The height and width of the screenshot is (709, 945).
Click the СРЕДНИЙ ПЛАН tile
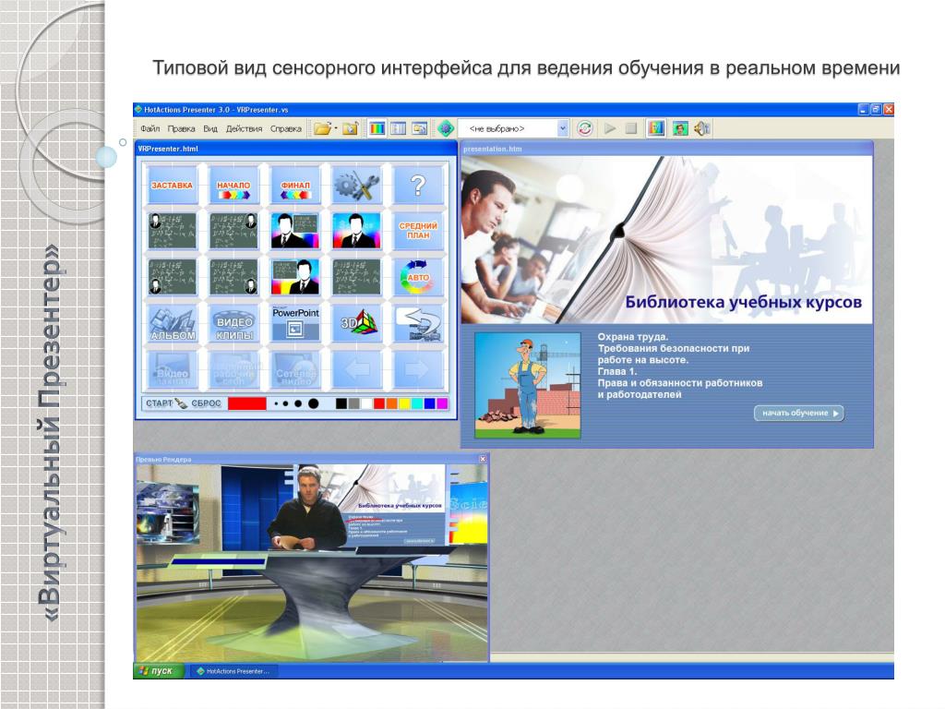point(418,231)
